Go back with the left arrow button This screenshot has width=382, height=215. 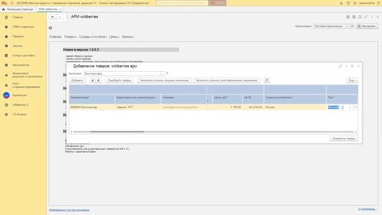pos(53,17)
